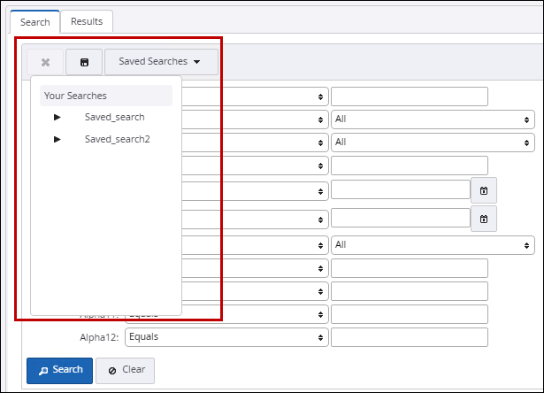Open the first calendar date picker icon
Viewport: 544px width, 393px height.
[484, 190]
